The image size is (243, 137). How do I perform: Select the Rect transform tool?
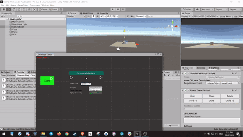[24, 9]
